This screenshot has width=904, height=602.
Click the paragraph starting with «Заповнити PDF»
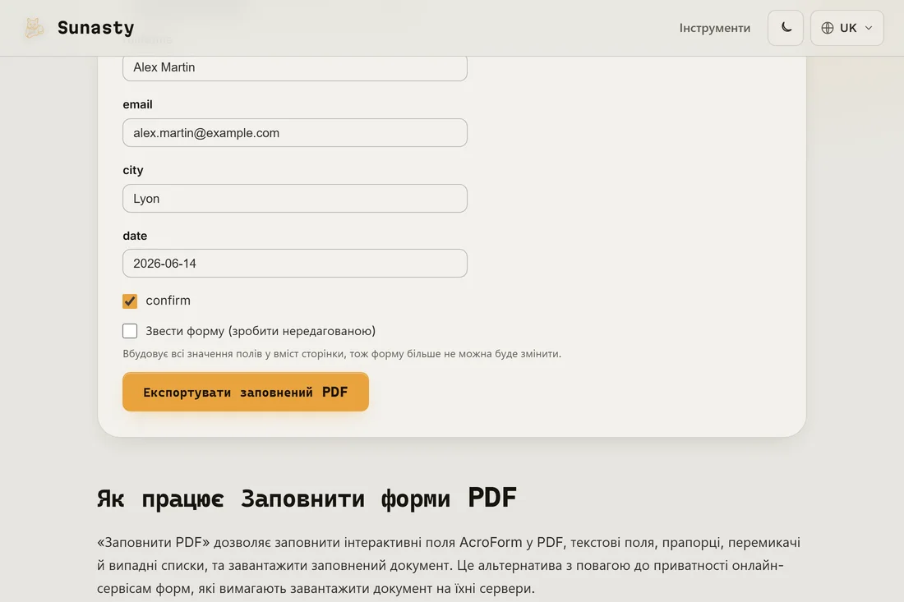point(449,565)
